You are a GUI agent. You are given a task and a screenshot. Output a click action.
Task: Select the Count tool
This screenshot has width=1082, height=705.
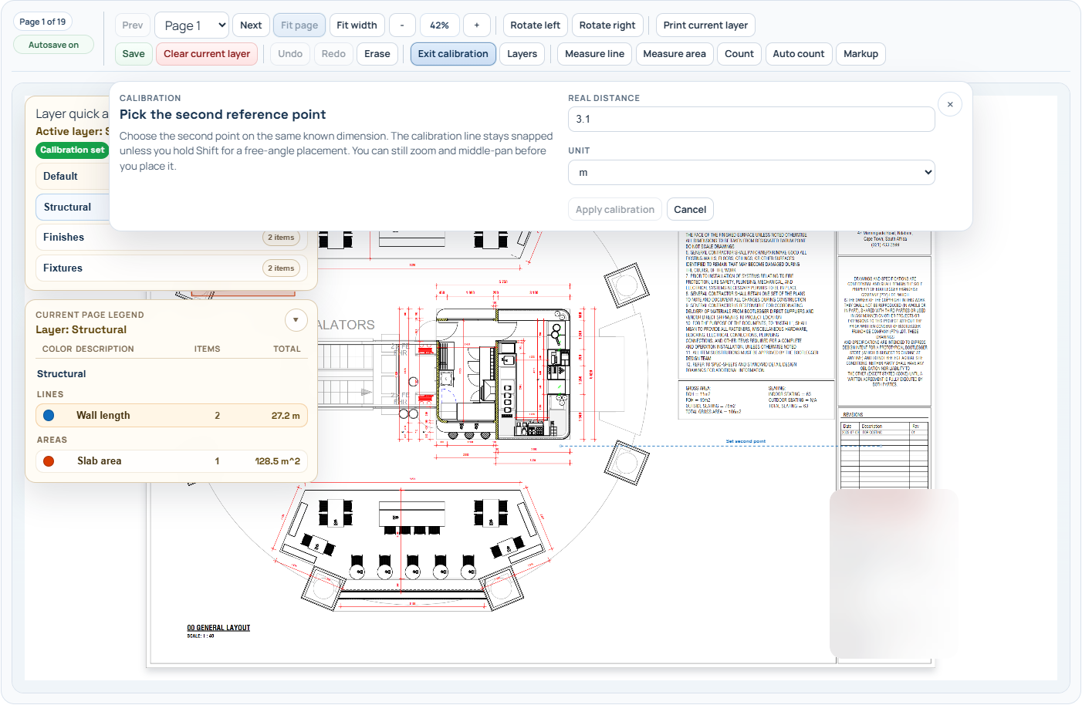(x=739, y=54)
